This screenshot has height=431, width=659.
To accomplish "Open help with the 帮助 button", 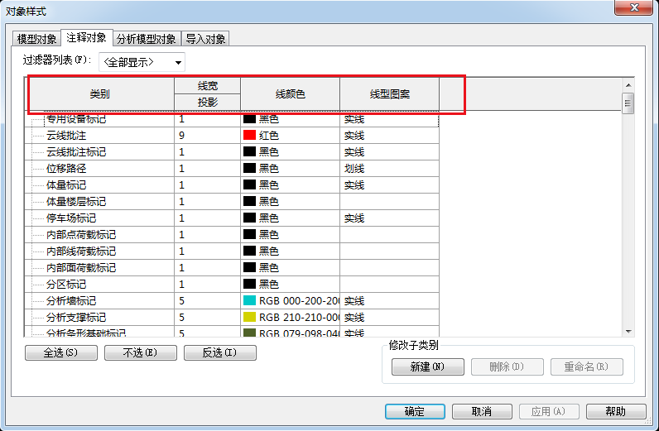I will (x=616, y=411).
